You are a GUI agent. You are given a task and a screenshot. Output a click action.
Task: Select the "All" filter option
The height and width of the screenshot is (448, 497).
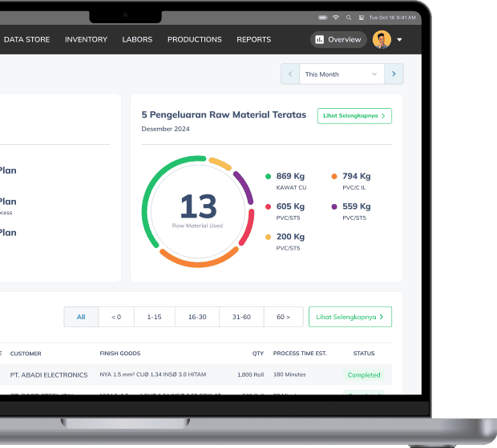pos(81,317)
